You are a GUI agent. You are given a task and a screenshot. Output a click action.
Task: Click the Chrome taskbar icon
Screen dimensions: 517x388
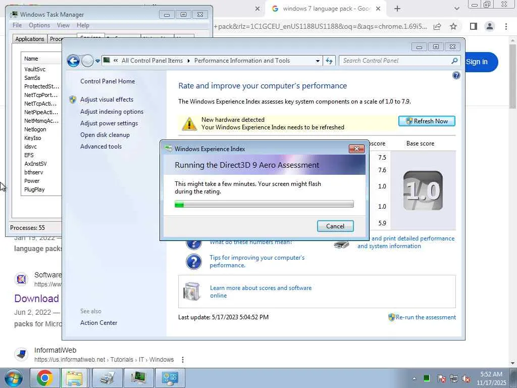pos(45,378)
